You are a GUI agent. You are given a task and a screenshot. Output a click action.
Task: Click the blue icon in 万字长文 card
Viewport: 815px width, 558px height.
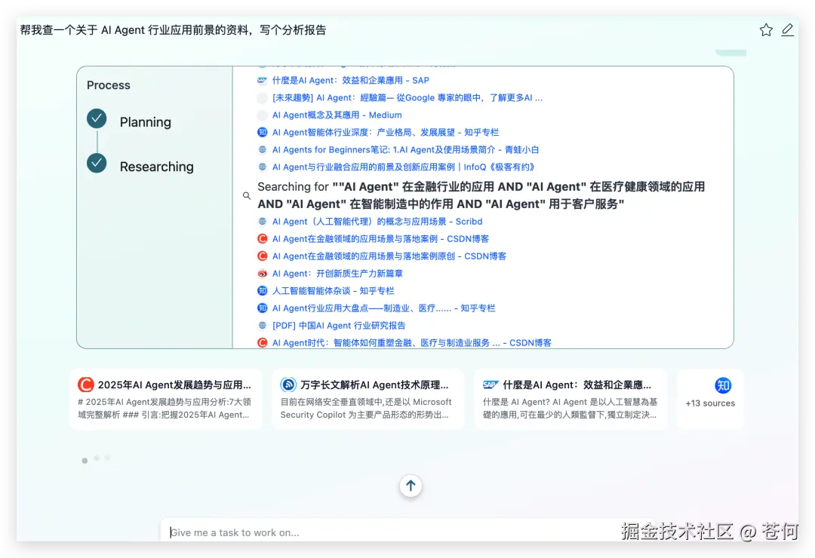(288, 385)
